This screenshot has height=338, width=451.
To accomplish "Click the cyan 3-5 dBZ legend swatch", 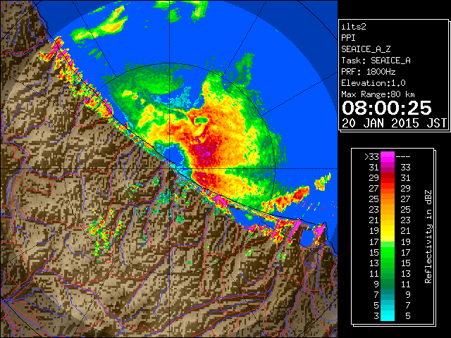I will coord(388,315).
